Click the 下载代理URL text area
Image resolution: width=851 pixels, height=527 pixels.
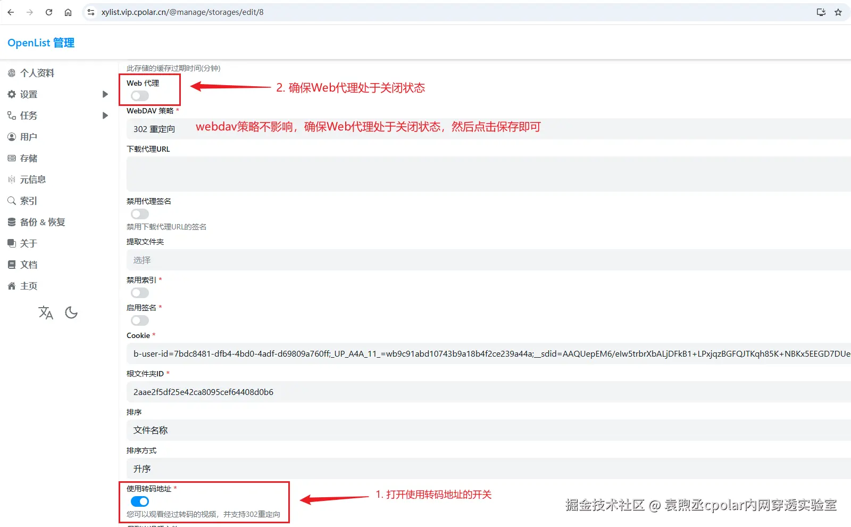[x=489, y=174]
